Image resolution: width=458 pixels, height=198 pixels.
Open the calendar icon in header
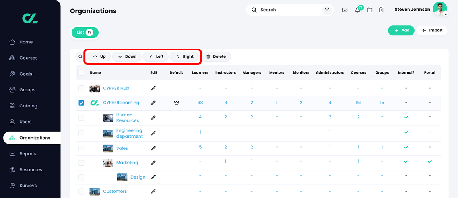coord(369,10)
